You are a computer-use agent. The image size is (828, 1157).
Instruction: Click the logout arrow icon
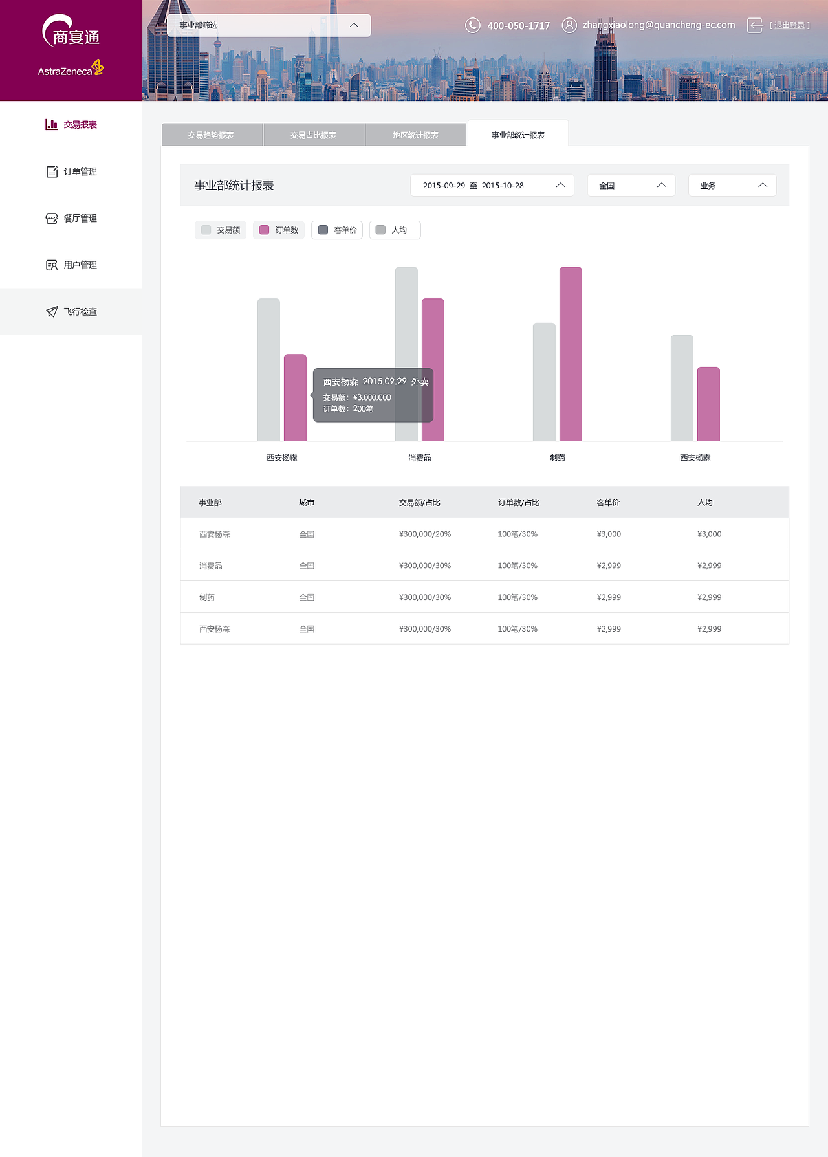tap(755, 25)
